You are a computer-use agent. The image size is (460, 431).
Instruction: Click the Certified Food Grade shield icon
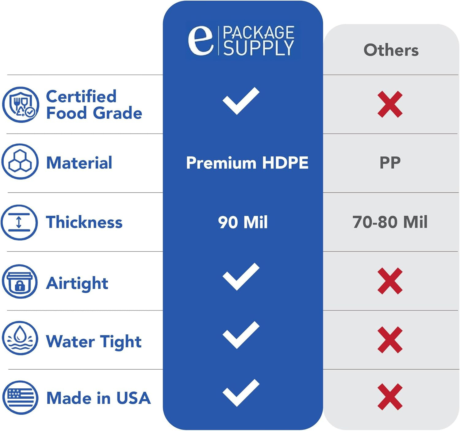[21, 105]
